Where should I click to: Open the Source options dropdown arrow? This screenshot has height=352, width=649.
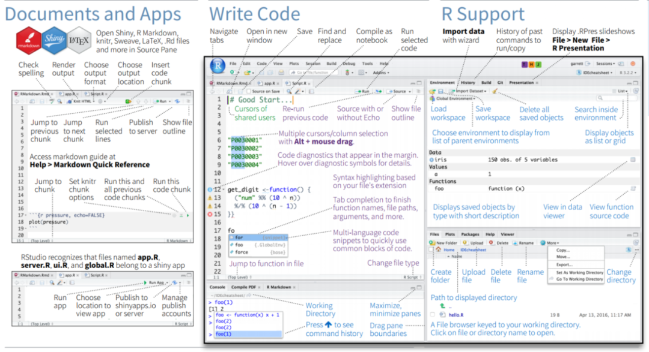click(x=410, y=92)
